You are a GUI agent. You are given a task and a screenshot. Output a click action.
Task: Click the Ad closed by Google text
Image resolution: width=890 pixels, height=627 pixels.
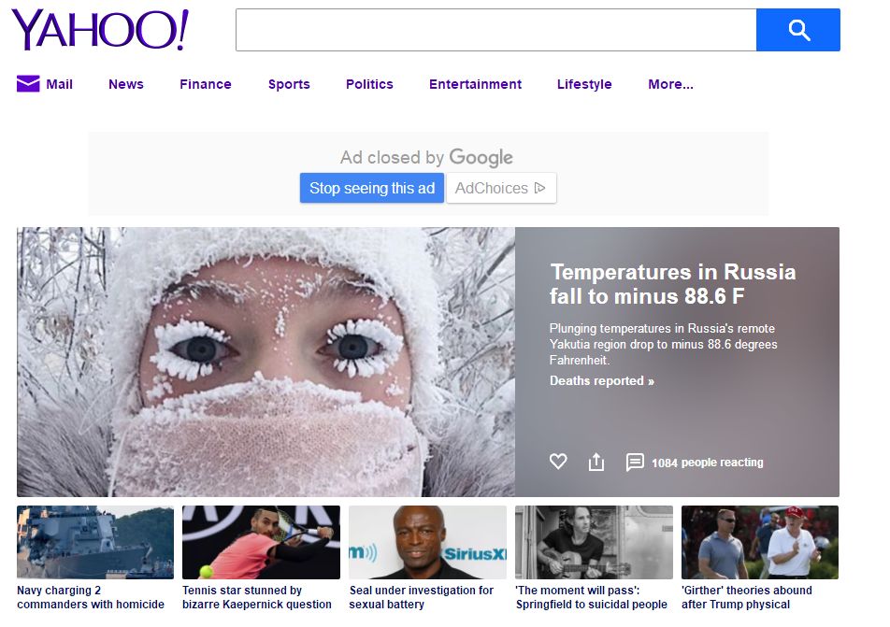(426, 157)
